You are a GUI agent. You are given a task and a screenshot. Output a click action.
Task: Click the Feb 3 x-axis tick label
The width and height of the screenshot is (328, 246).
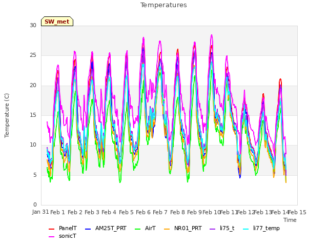pos(92,212)
